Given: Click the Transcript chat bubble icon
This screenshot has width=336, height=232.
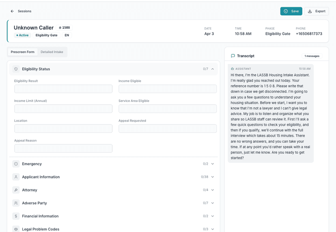Looking at the screenshot, I should point(233,56).
